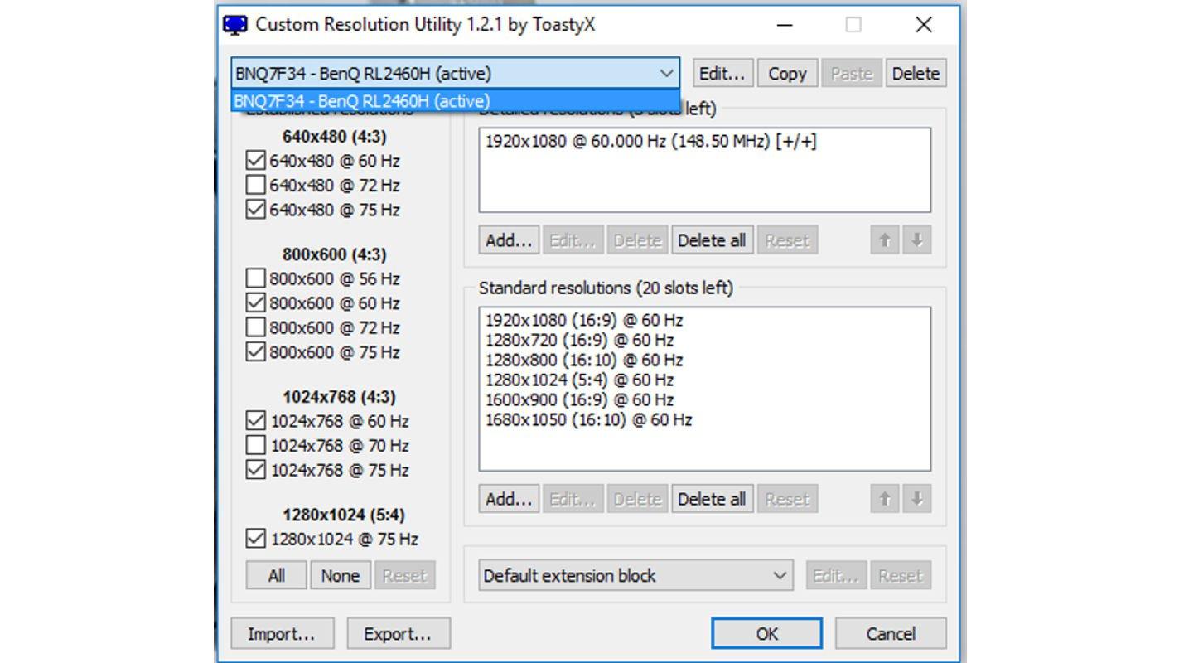Screen dimensions: 1179x663
Task: Select 1280x720 (16:9) @ 60 Hz entry
Action: pos(579,340)
